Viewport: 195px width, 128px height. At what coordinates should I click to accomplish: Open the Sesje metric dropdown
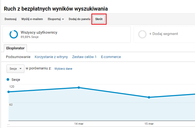pyautogui.click(x=16, y=69)
